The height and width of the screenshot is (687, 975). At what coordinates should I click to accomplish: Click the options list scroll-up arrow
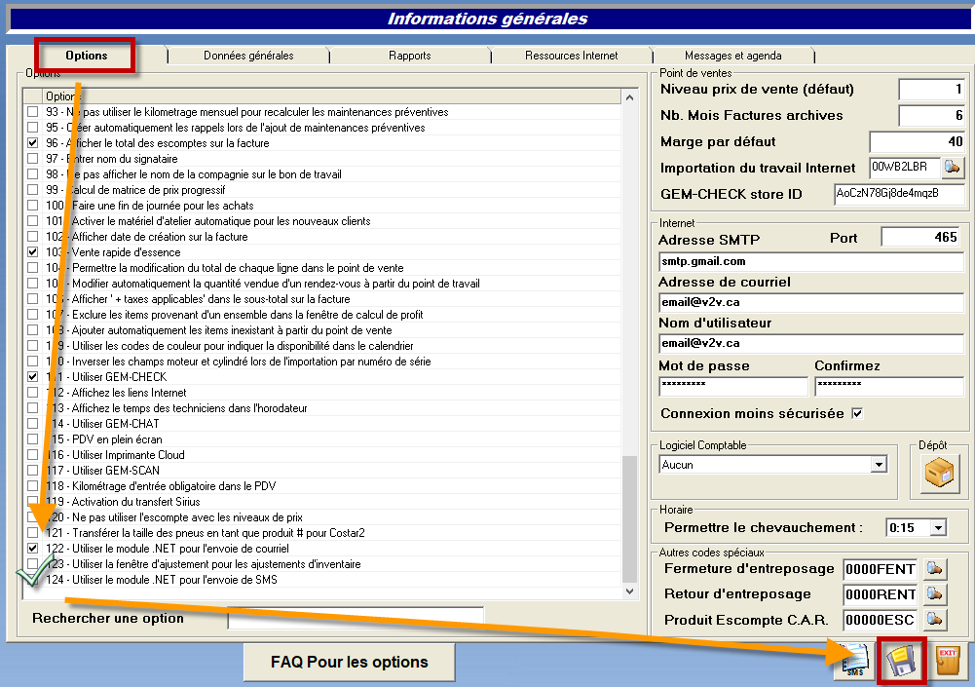coord(629,97)
